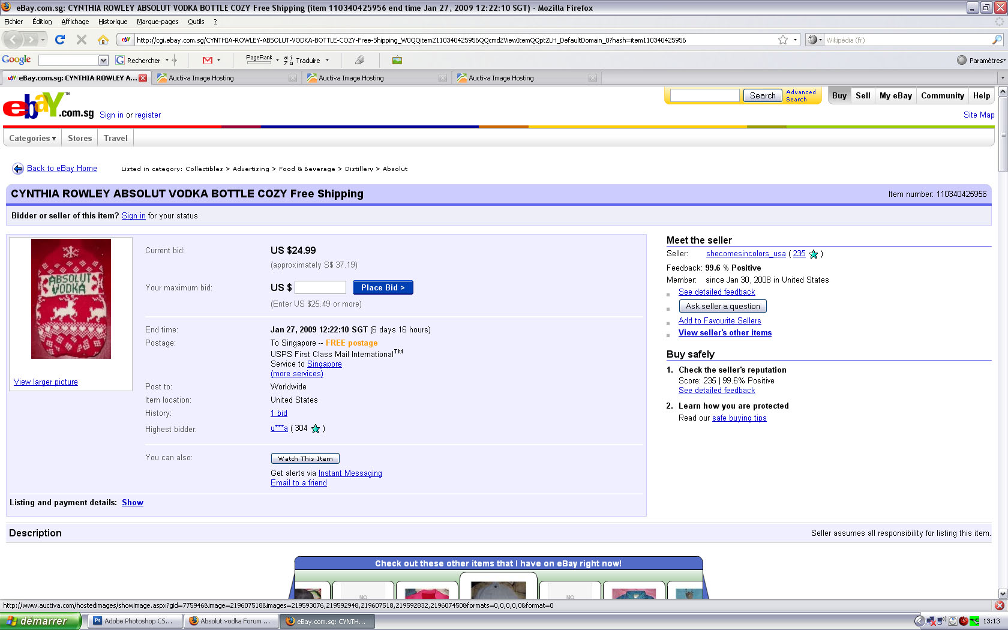
Task: Open the Site Map link
Action: [x=979, y=115]
